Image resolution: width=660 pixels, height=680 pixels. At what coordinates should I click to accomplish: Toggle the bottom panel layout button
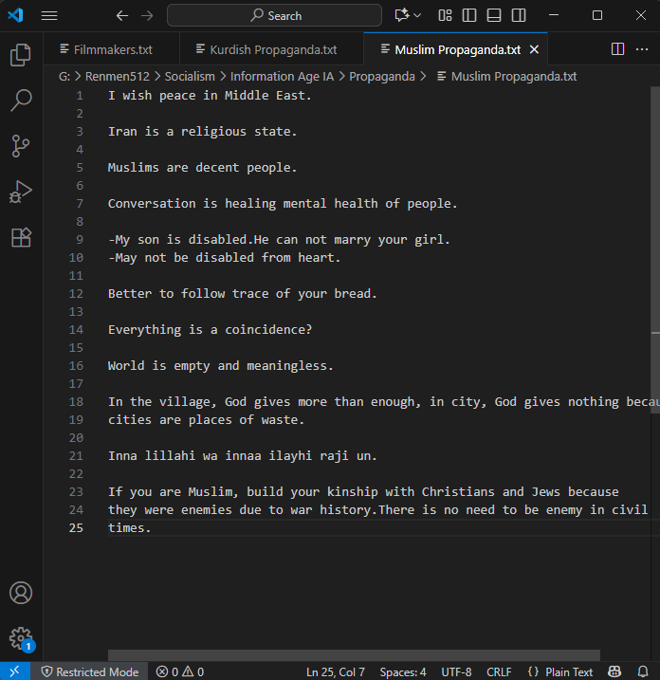tap(493, 15)
